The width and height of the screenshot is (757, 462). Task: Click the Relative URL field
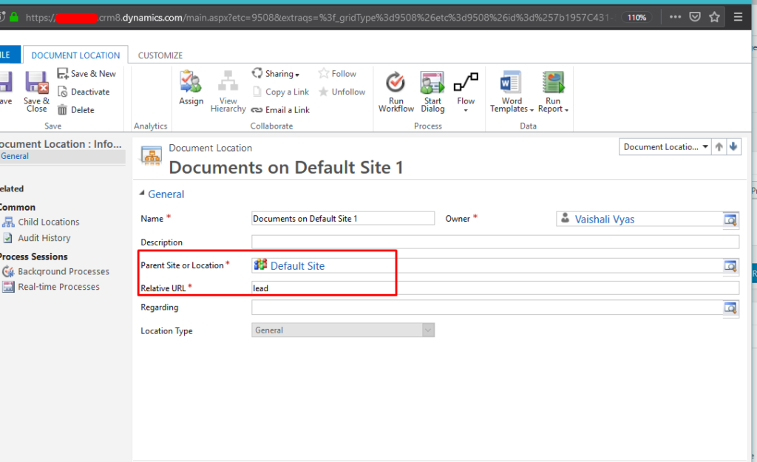pyautogui.click(x=495, y=288)
